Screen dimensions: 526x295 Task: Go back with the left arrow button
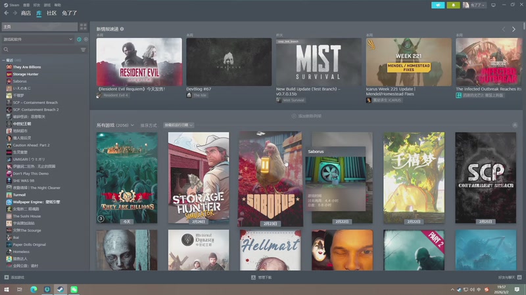point(7,12)
